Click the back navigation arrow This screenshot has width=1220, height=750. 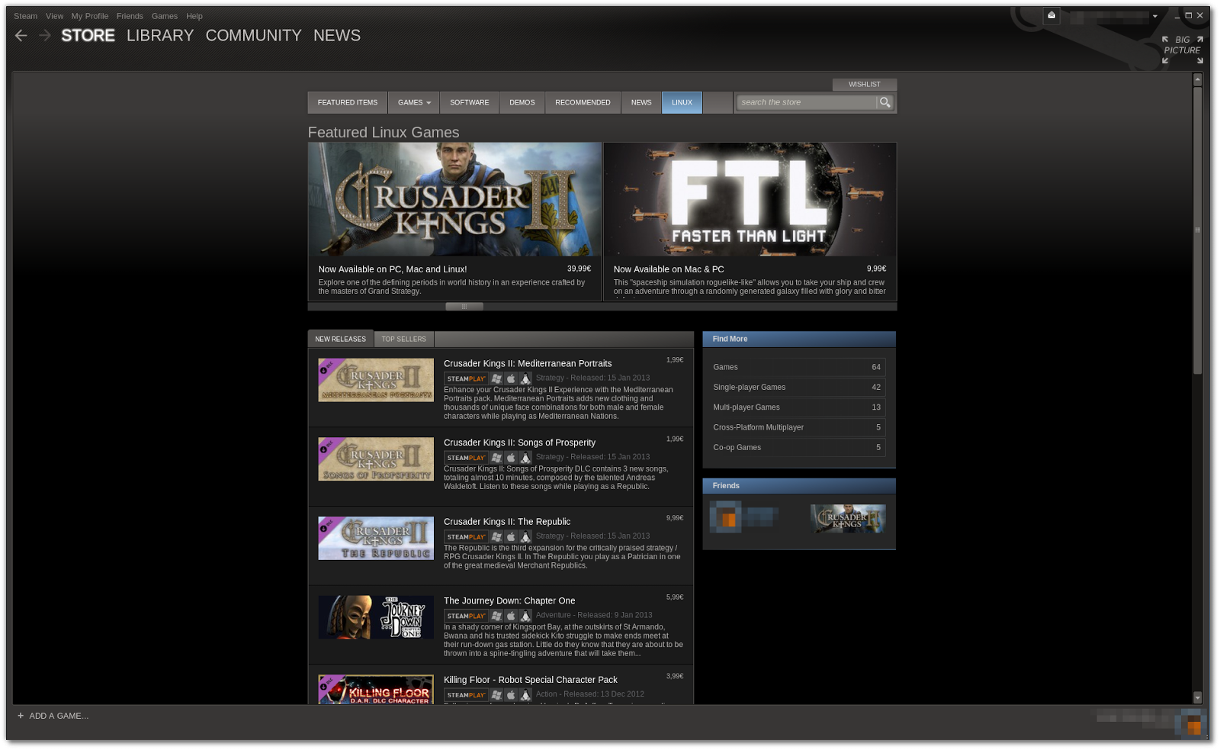21,35
